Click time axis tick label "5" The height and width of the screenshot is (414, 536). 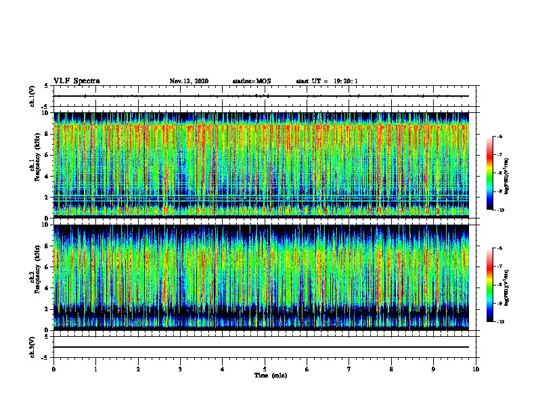[265, 369]
